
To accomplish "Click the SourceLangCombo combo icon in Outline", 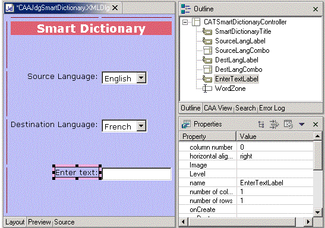I will point(207,50).
